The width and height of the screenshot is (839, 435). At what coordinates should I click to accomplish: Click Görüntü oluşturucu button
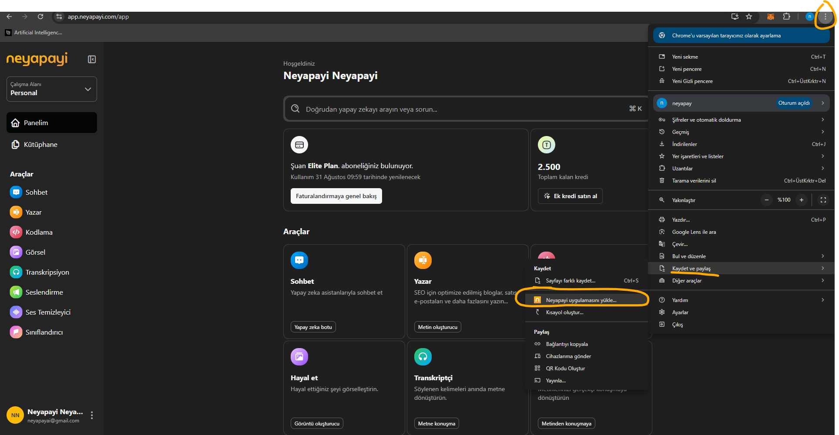pyautogui.click(x=317, y=423)
